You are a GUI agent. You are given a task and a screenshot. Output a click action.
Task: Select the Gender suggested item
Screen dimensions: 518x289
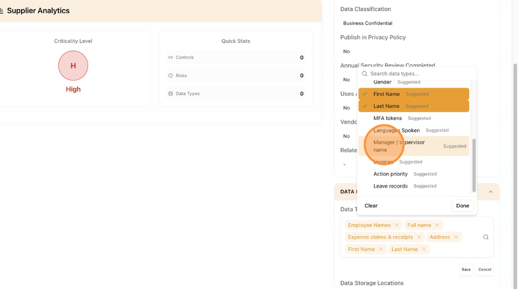pyautogui.click(x=383, y=82)
